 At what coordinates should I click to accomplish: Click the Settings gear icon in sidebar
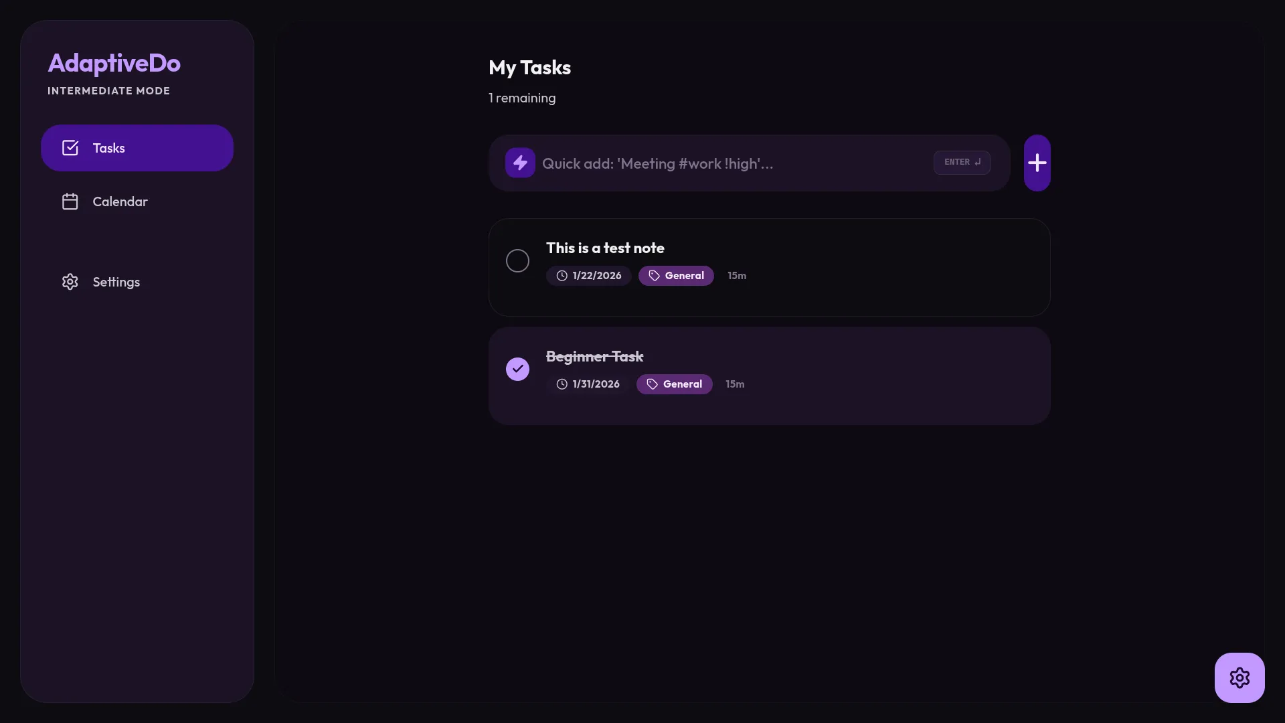tap(70, 282)
